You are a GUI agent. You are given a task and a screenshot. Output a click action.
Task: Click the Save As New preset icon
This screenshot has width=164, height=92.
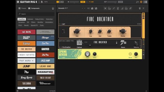click(x=96, y=8)
